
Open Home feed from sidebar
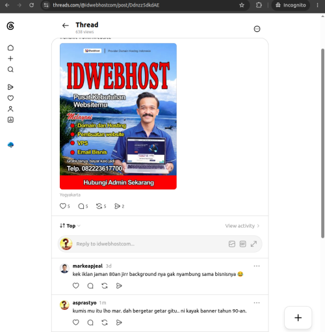pyautogui.click(x=10, y=48)
